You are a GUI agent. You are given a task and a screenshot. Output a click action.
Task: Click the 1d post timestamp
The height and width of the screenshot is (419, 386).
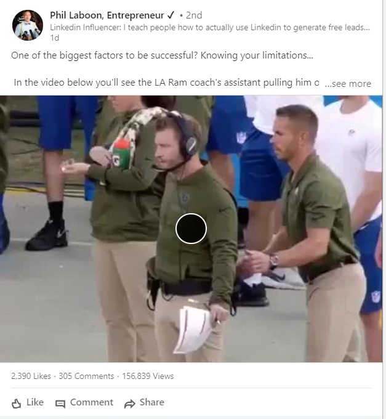[x=54, y=38]
